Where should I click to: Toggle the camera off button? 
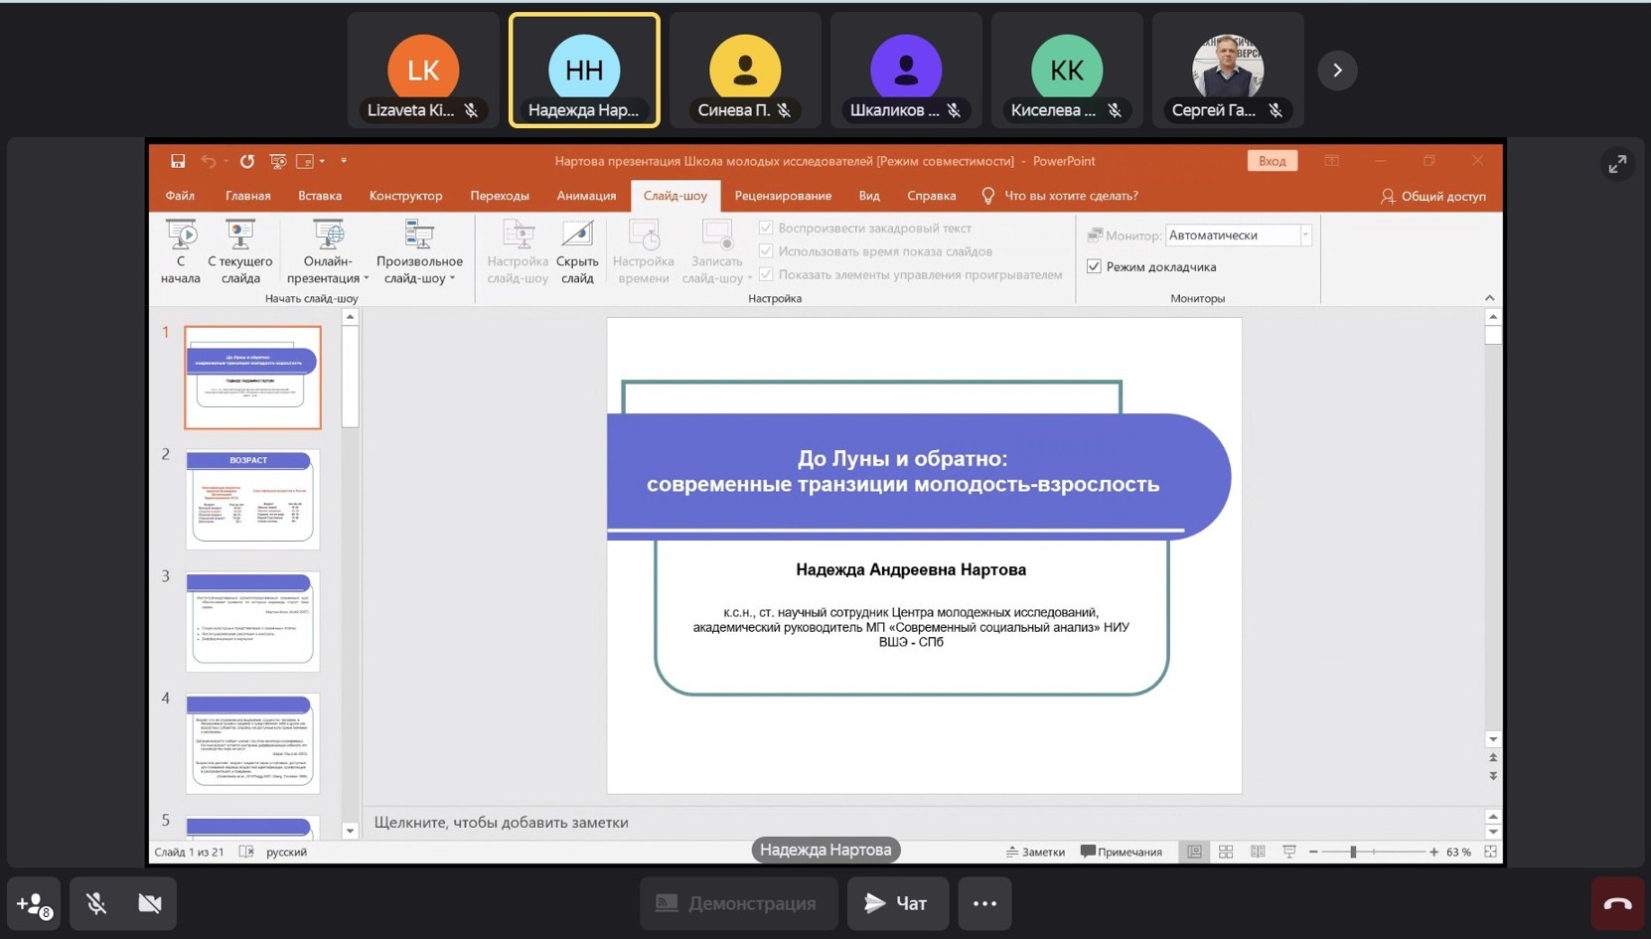tap(150, 903)
